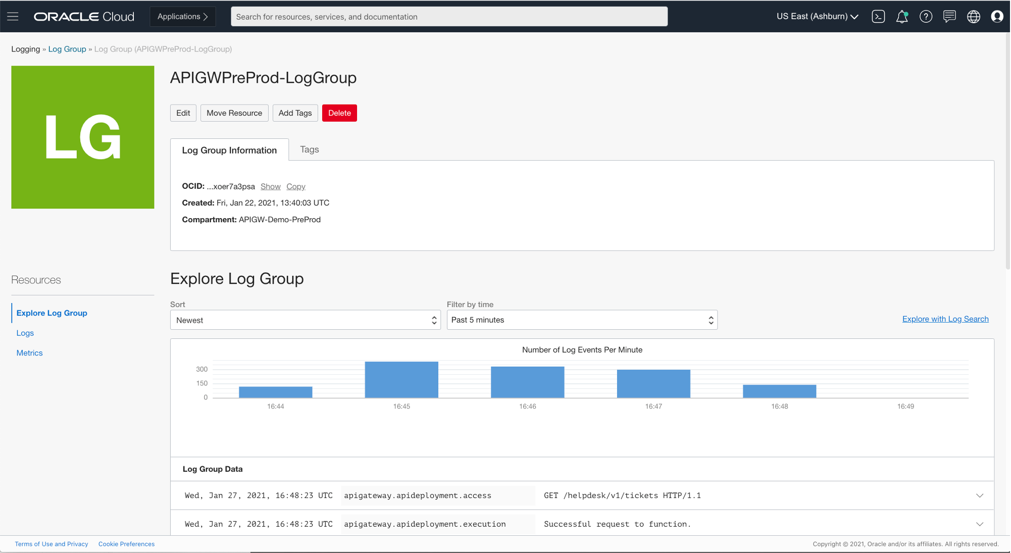Image resolution: width=1011 pixels, height=553 pixels.
Task: Open the notifications bell
Action: coord(902,17)
